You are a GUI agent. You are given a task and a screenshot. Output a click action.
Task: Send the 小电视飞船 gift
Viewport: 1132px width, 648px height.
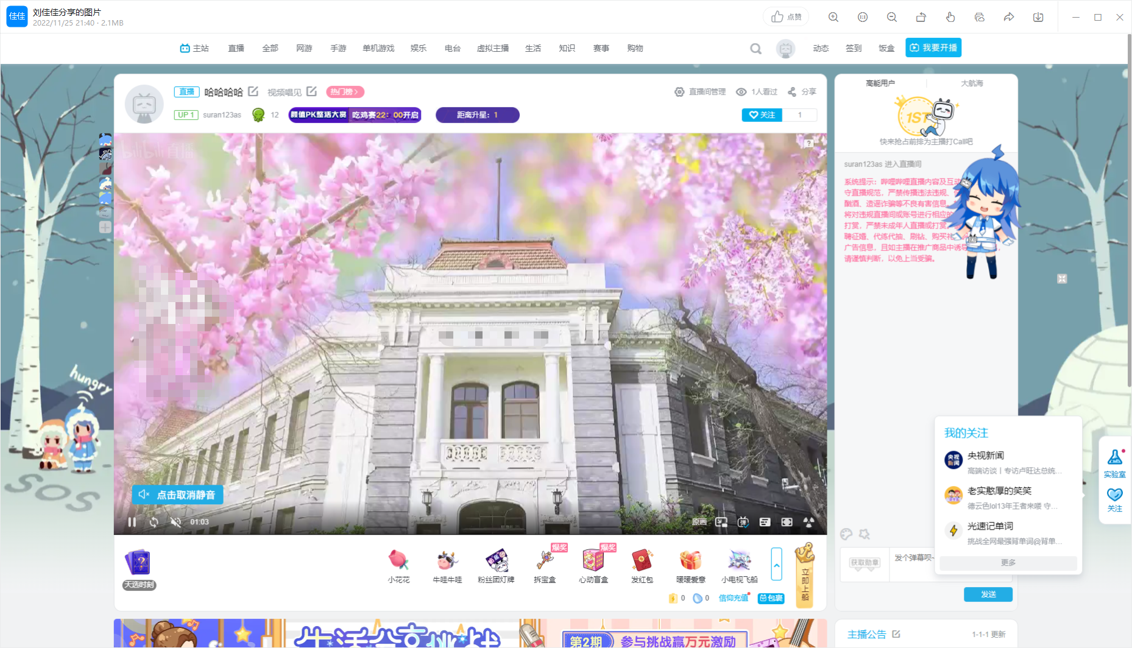click(740, 566)
